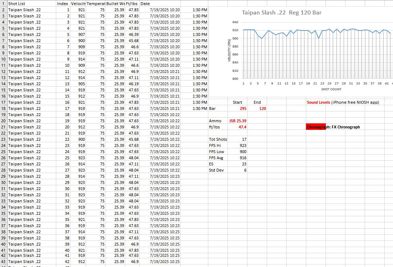Select bullet weight 25.39 cell in row 12
Image resolution: width=393 pixels, height=267 pixels.
(115, 71)
